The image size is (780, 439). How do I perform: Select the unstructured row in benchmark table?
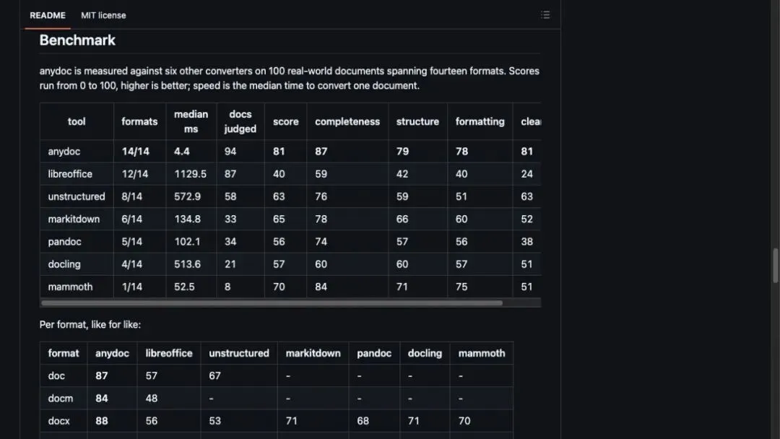(x=290, y=196)
